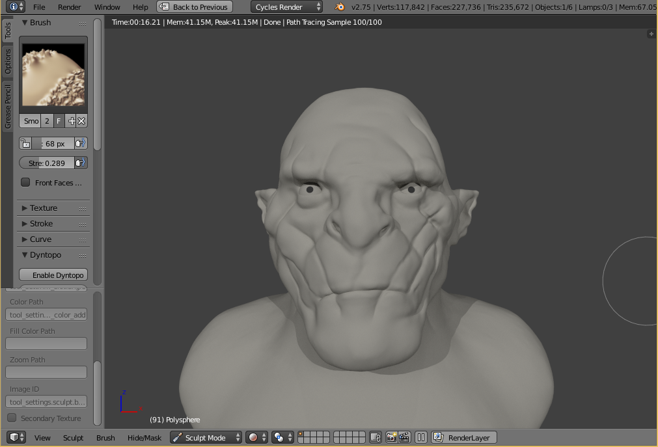Viewport: 658px width, 447px height.
Task: Enable pressure sensitivity for brush radius
Action: tap(81, 144)
